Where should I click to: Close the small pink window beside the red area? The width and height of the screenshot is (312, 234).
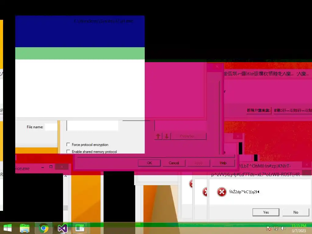(x=238, y=136)
